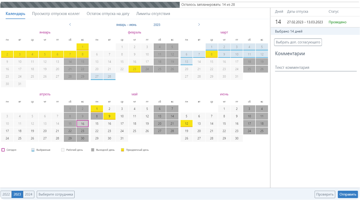Click the Проверить button
Screen dimensions: 360x200
[325, 194]
